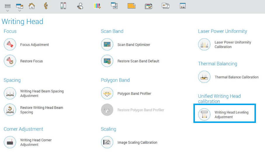Image resolution: width=265 pixels, height=156 pixels.
Task: Click the Writing Head Corner Adjustment icon
Action: pyautogui.click(x=10, y=142)
